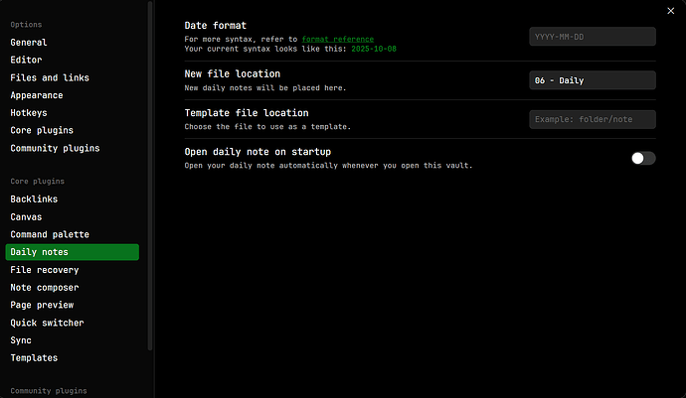Open Appearance settings

[37, 95]
